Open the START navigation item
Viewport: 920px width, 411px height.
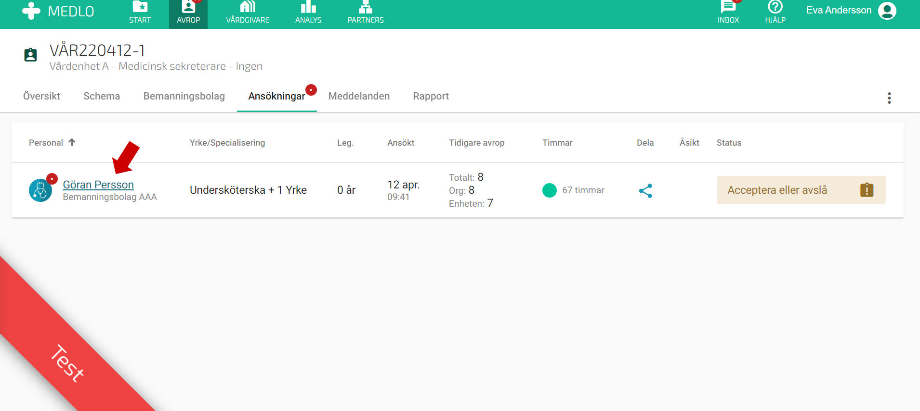140,12
